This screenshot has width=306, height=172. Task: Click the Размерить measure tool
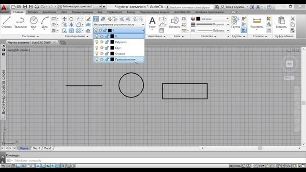pyautogui.click(x=257, y=22)
